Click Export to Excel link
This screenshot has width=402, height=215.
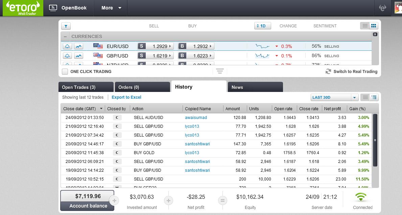pos(126,97)
